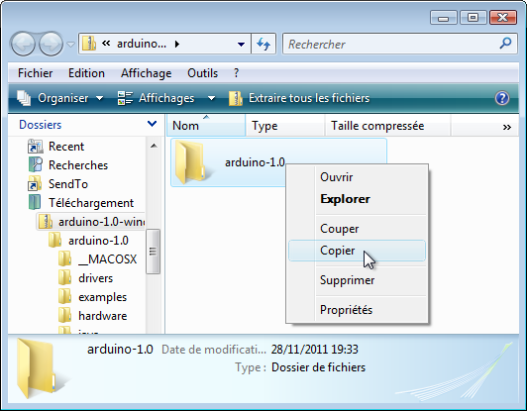Screen dimensions: 527x411
Task: Click the magnifying glass search icon
Action: (505, 44)
